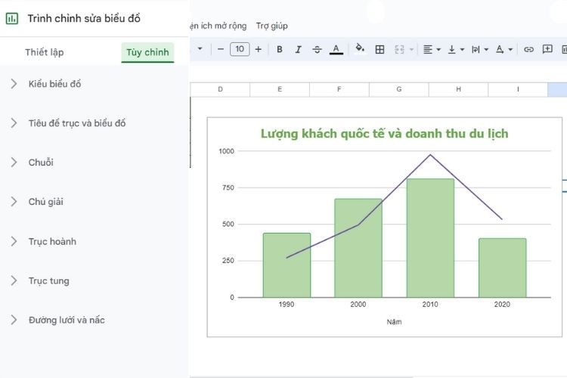Click the 1990 axis label
Image resolution: width=567 pixels, height=378 pixels.
(287, 305)
